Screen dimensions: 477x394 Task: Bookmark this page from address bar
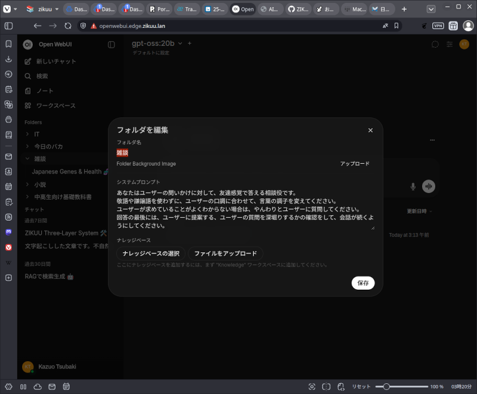pyautogui.click(x=397, y=26)
